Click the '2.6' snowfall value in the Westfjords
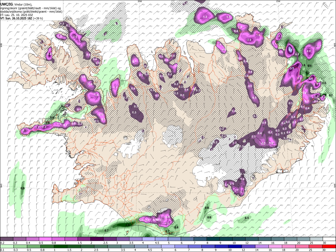Image resolution: width=336 pixels, height=252 pixels. coord(50,54)
